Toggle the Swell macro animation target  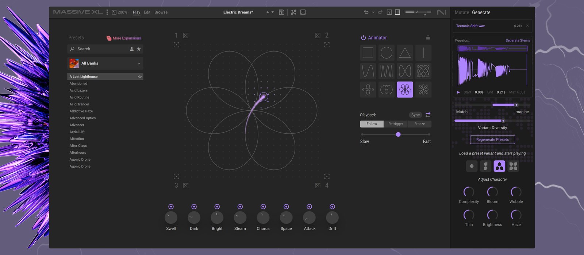(x=171, y=207)
